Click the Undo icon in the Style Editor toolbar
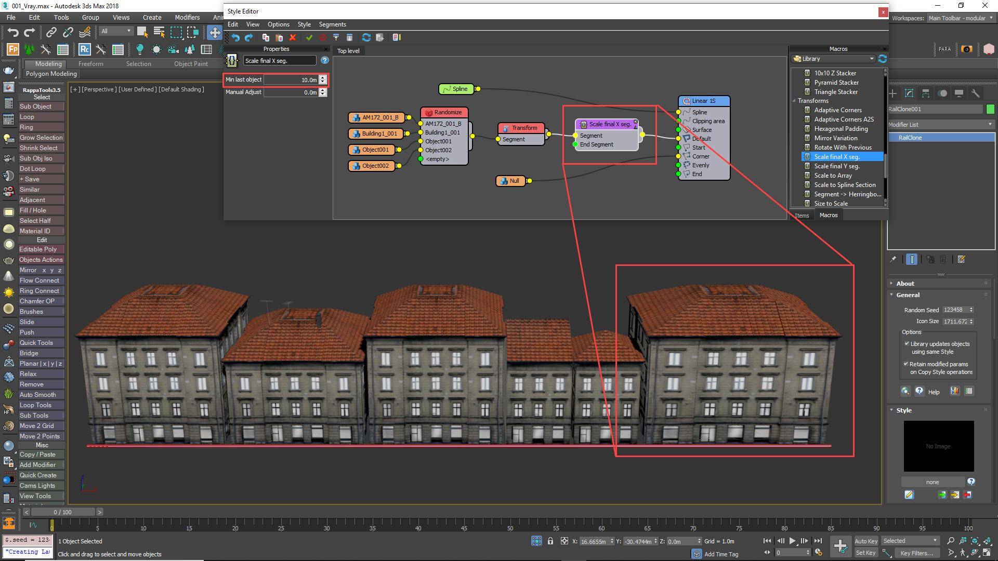 click(235, 37)
